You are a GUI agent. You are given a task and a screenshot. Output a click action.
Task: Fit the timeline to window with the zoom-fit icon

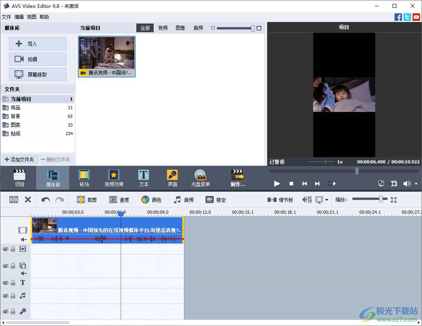click(393, 200)
